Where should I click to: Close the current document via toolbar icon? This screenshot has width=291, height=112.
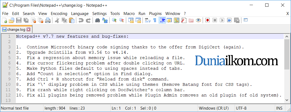point(33,20)
